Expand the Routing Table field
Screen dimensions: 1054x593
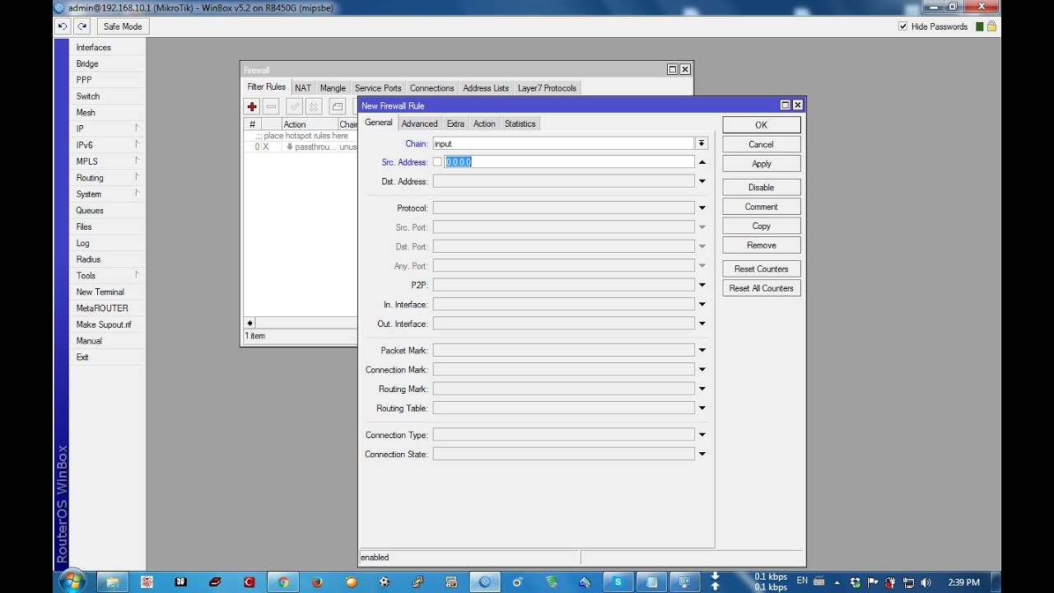[702, 408]
